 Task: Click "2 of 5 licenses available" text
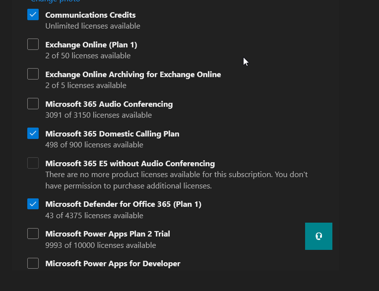coord(86,85)
